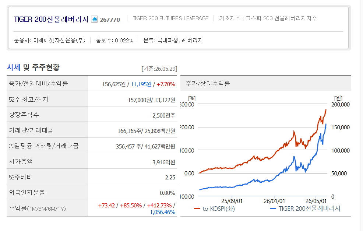Click the 기초지수 코스피 200 선물레버리지지수 text
This screenshot has height=231, width=363.
(268, 18)
